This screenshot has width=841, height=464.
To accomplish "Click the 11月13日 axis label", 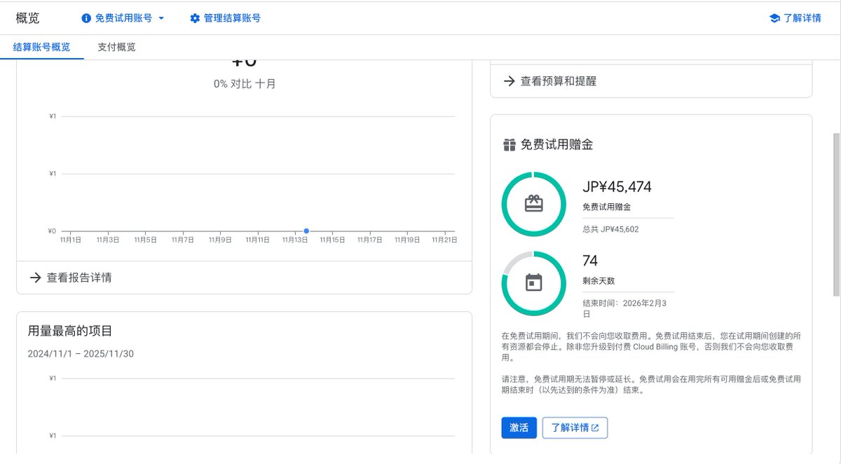I will pos(294,240).
